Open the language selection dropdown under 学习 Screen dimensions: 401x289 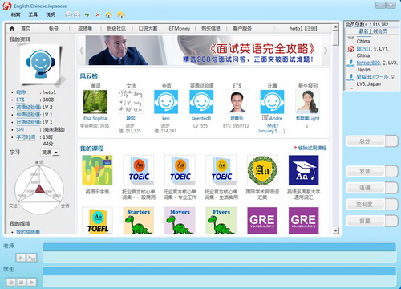coord(50,153)
